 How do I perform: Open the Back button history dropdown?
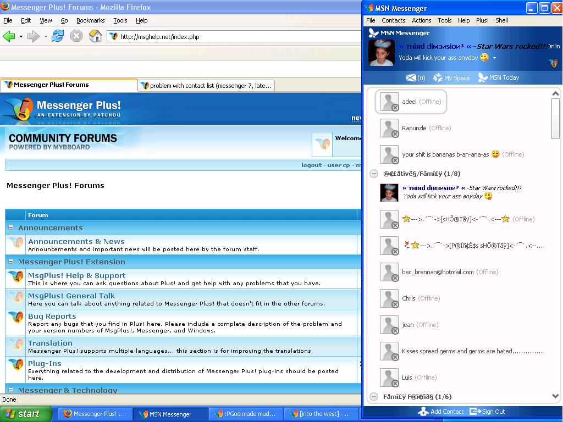tap(21, 37)
